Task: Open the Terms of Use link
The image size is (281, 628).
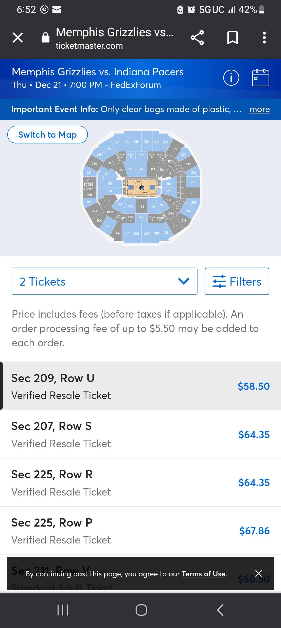Action: [x=203, y=574]
